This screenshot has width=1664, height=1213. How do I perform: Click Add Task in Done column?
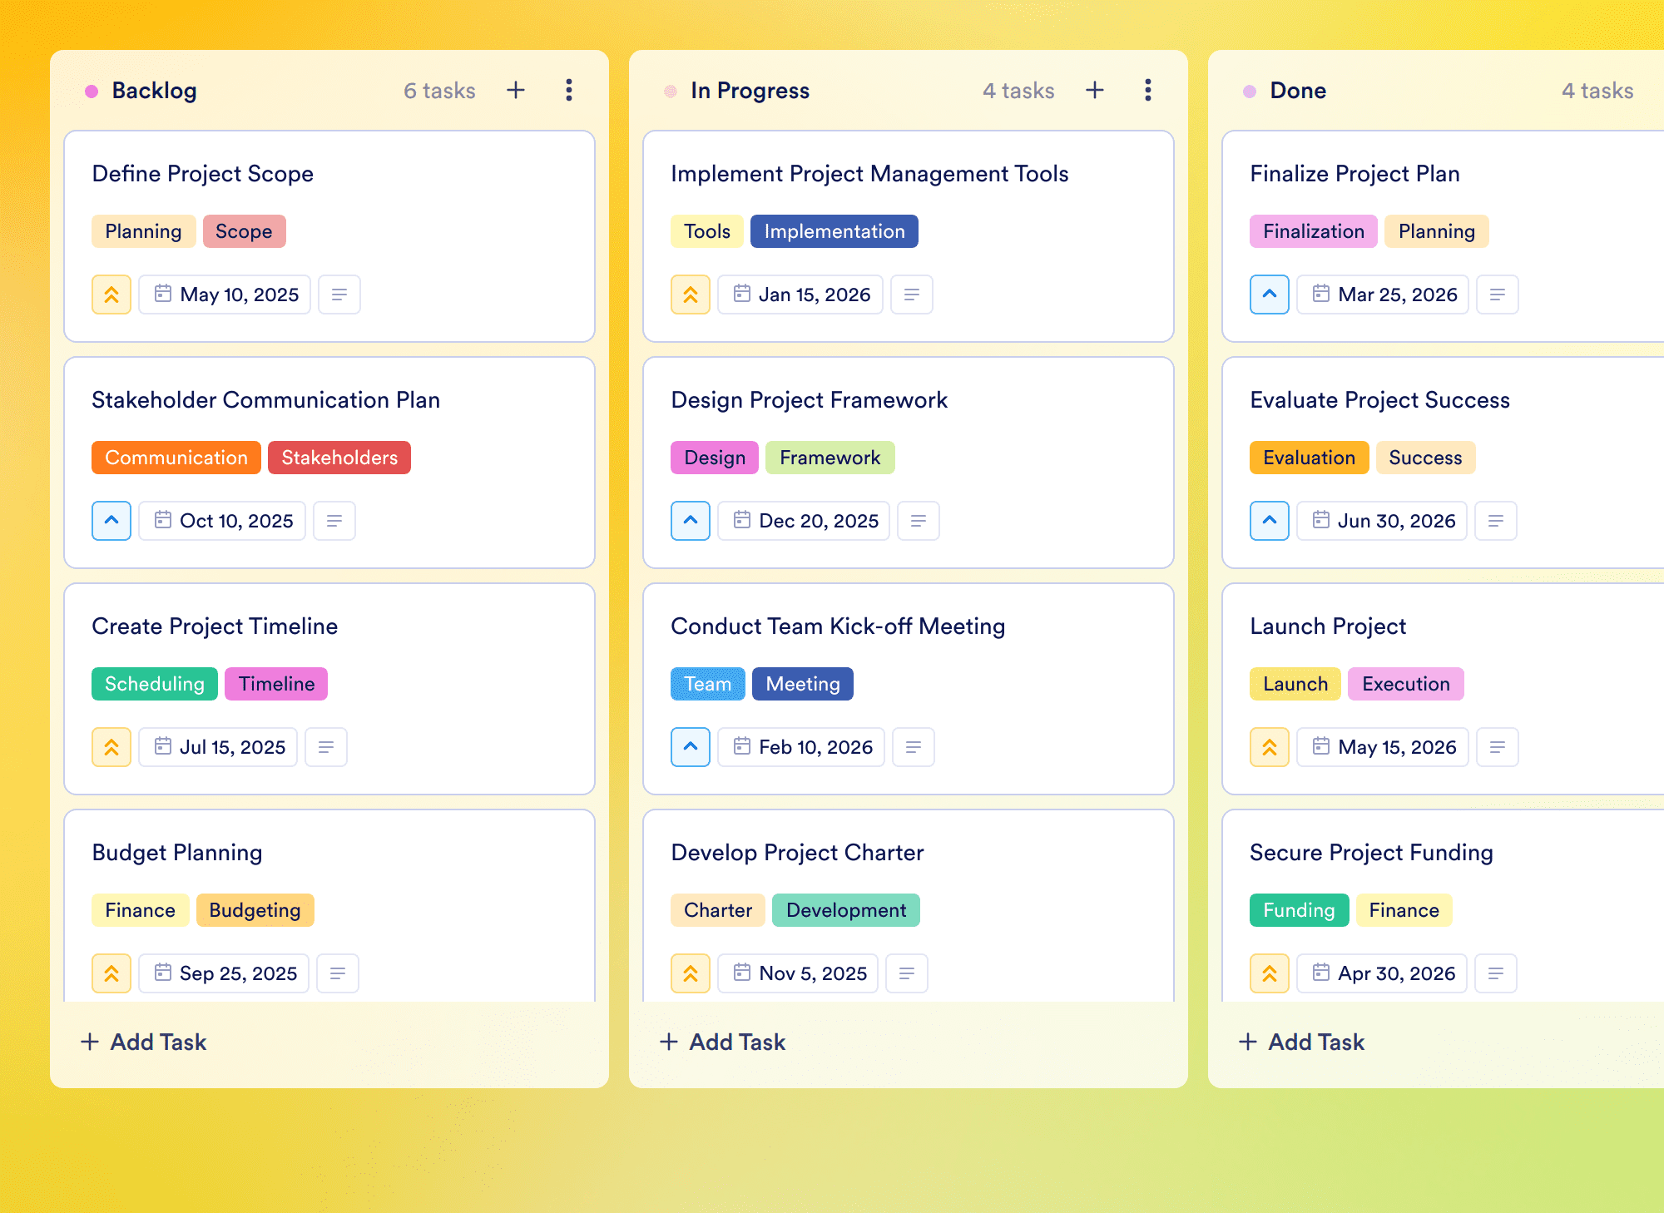[x=1301, y=1042]
